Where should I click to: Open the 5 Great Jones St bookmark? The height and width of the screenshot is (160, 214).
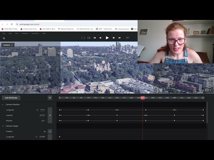pos(29,29)
